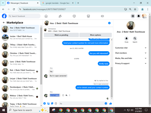
Task: Click the Facebook logo
Action: [x=4, y=16]
